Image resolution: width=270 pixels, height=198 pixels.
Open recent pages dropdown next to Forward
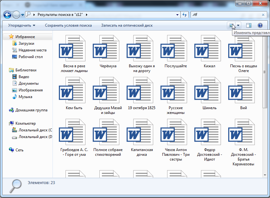tap(22, 15)
